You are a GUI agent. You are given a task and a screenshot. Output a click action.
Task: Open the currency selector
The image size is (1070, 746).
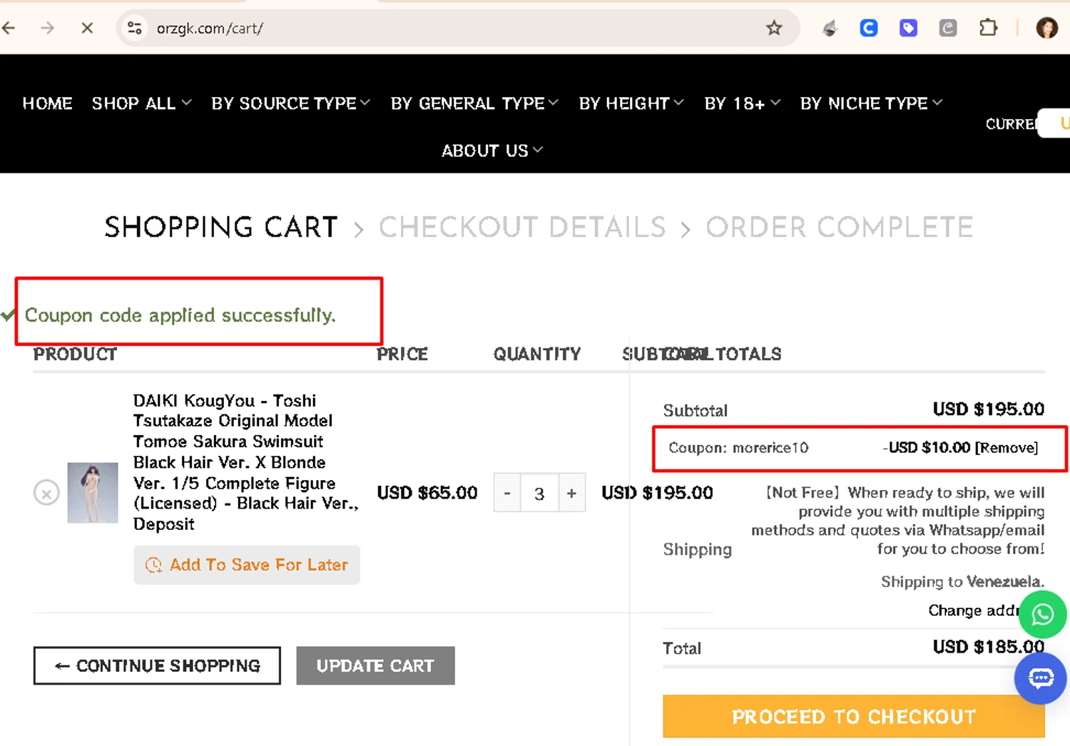pos(1054,123)
